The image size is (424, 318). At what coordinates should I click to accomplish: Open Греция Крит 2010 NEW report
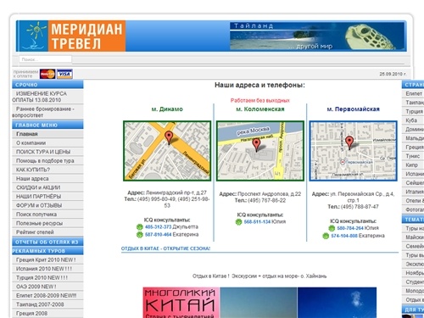(47, 259)
